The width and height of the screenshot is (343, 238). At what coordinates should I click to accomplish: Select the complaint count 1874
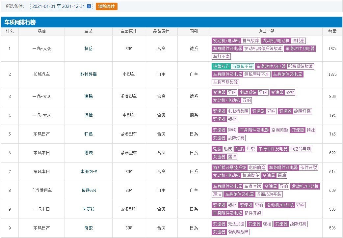pos(332,49)
